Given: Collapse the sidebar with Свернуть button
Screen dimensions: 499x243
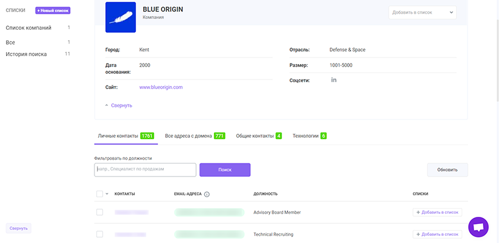Looking at the screenshot, I should tap(18, 228).
